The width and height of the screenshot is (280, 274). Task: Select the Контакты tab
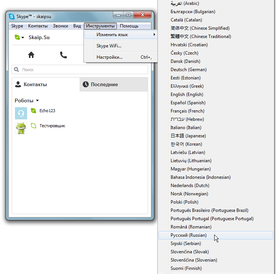[x=46, y=85]
